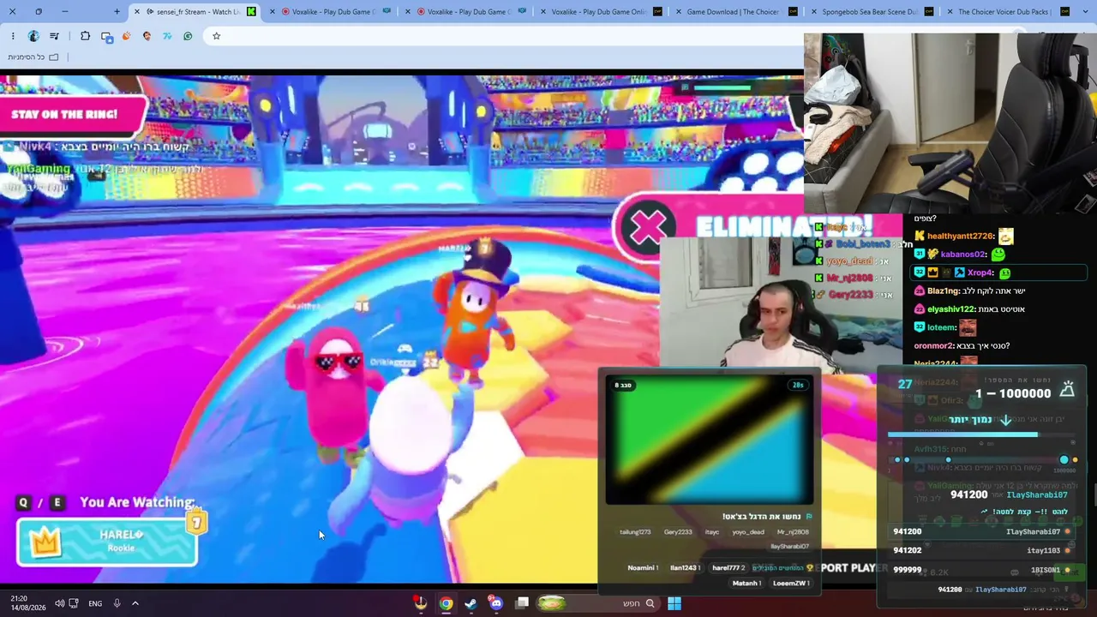Open the Chrome profile avatar
Image resolution: width=1097 pixels, height=617 pixels.
(x=33, y=36)
